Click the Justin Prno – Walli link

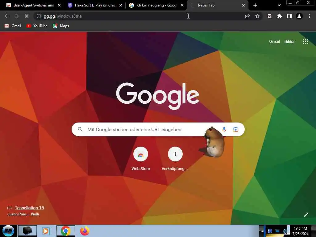click(x=23, y=214)
